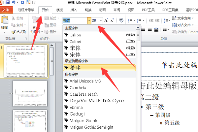Screen dimensions: 198x132
Task: Click the increase font size icon
Action: pos(106,20)
